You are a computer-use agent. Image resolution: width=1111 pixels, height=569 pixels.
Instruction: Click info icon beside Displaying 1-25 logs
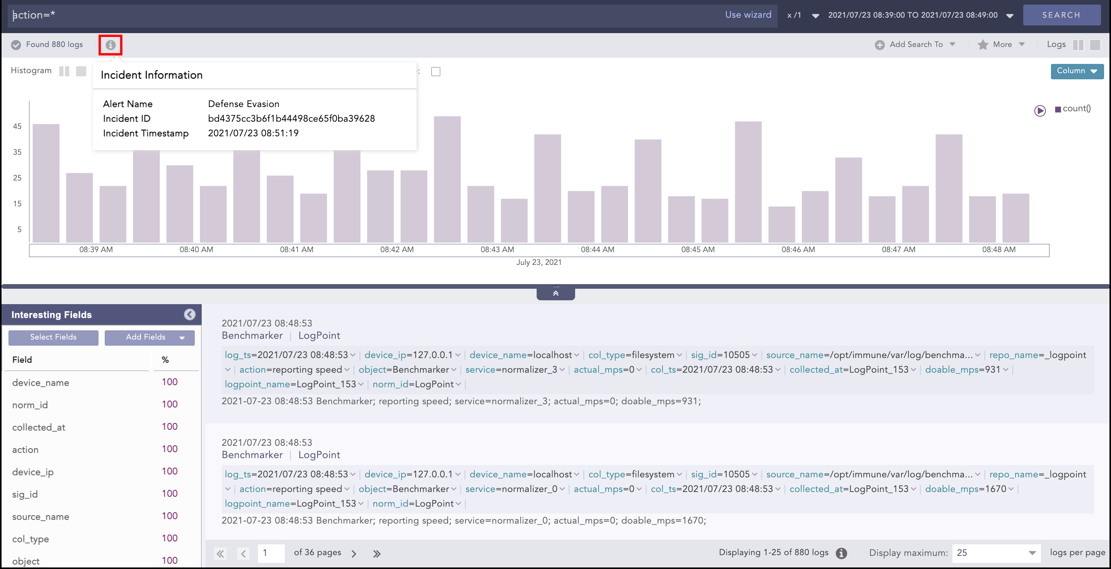841,553
